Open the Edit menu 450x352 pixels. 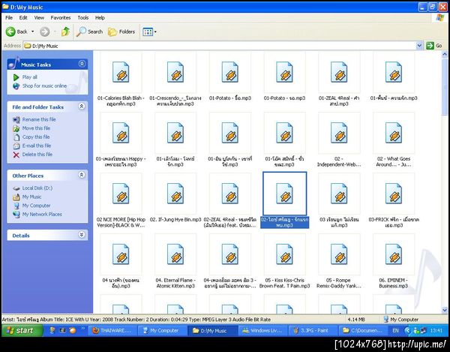[x=23, y=17]
